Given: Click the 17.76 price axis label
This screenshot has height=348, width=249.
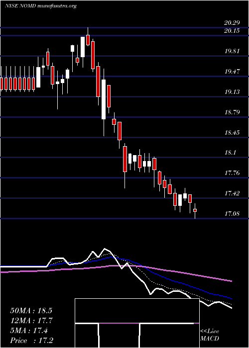Looking at the screenshot, I should (x=232, y=173).
